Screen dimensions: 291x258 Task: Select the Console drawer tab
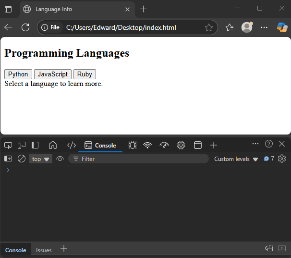[x=15, y=250]
